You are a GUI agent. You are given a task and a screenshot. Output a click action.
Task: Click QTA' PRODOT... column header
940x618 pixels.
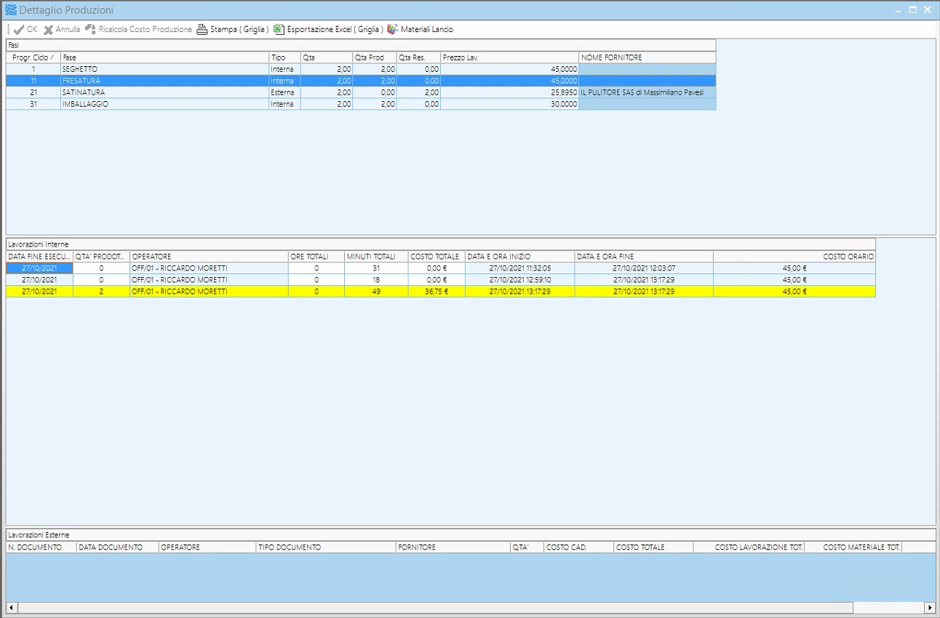(x=101, y=257)
